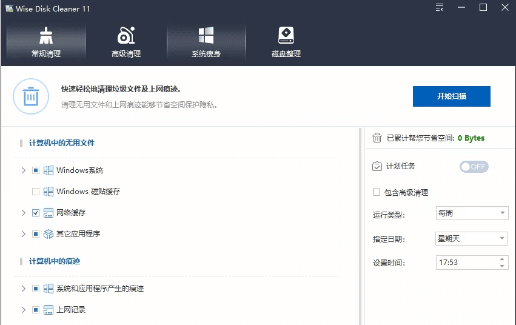Click the large trash can icon
516x325 pixels.
[31, 96]
